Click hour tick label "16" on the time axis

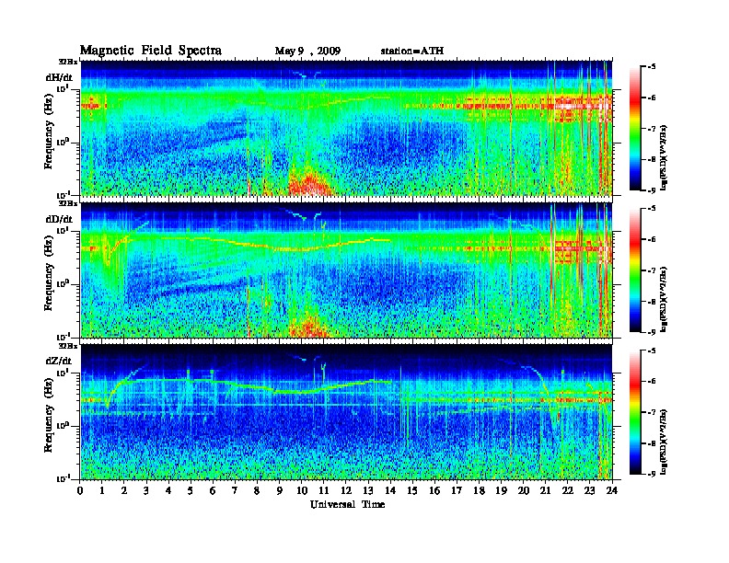click(435, 490)
